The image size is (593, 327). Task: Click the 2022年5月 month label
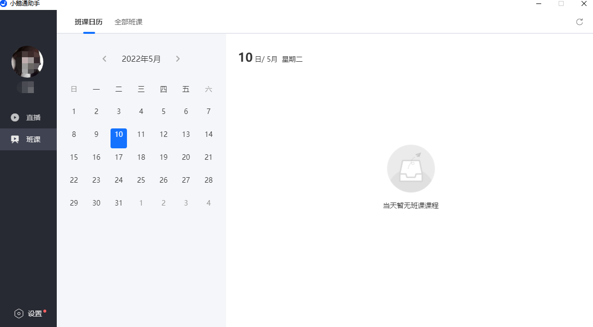click(x=141, y=59)
